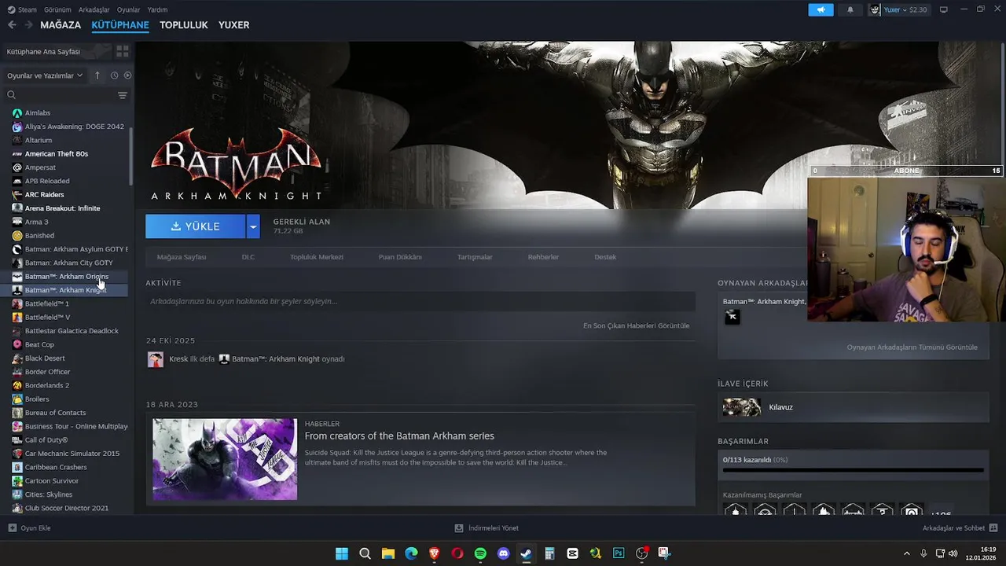Screen dimensions: 1006x566
Task: Click the blue YÜKLE install button
Action: [x=196, y=226]
